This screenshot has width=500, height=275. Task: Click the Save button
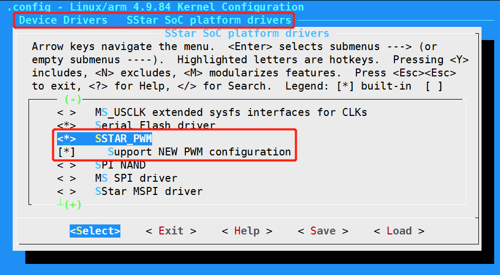click(x=323, y=231)
